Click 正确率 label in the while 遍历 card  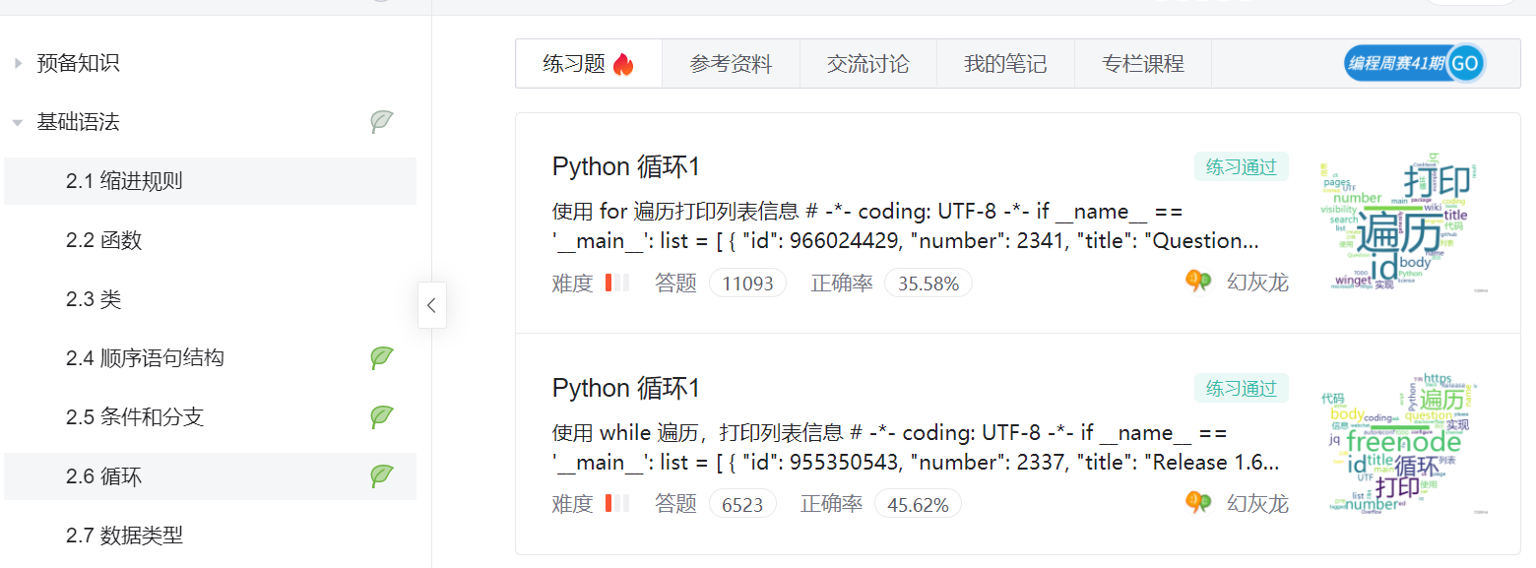831,504
